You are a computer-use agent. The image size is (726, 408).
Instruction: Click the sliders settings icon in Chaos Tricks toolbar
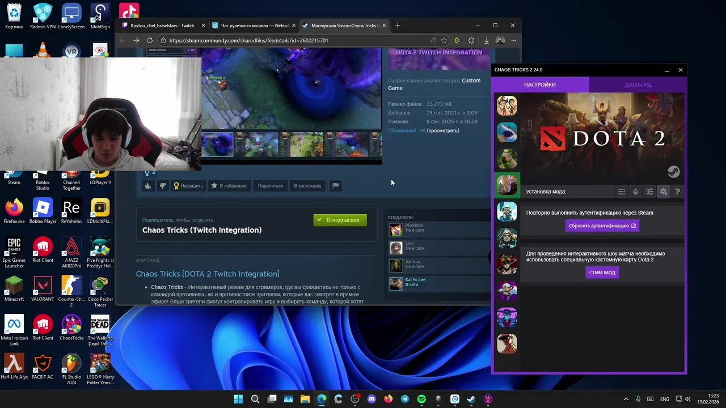649,192
